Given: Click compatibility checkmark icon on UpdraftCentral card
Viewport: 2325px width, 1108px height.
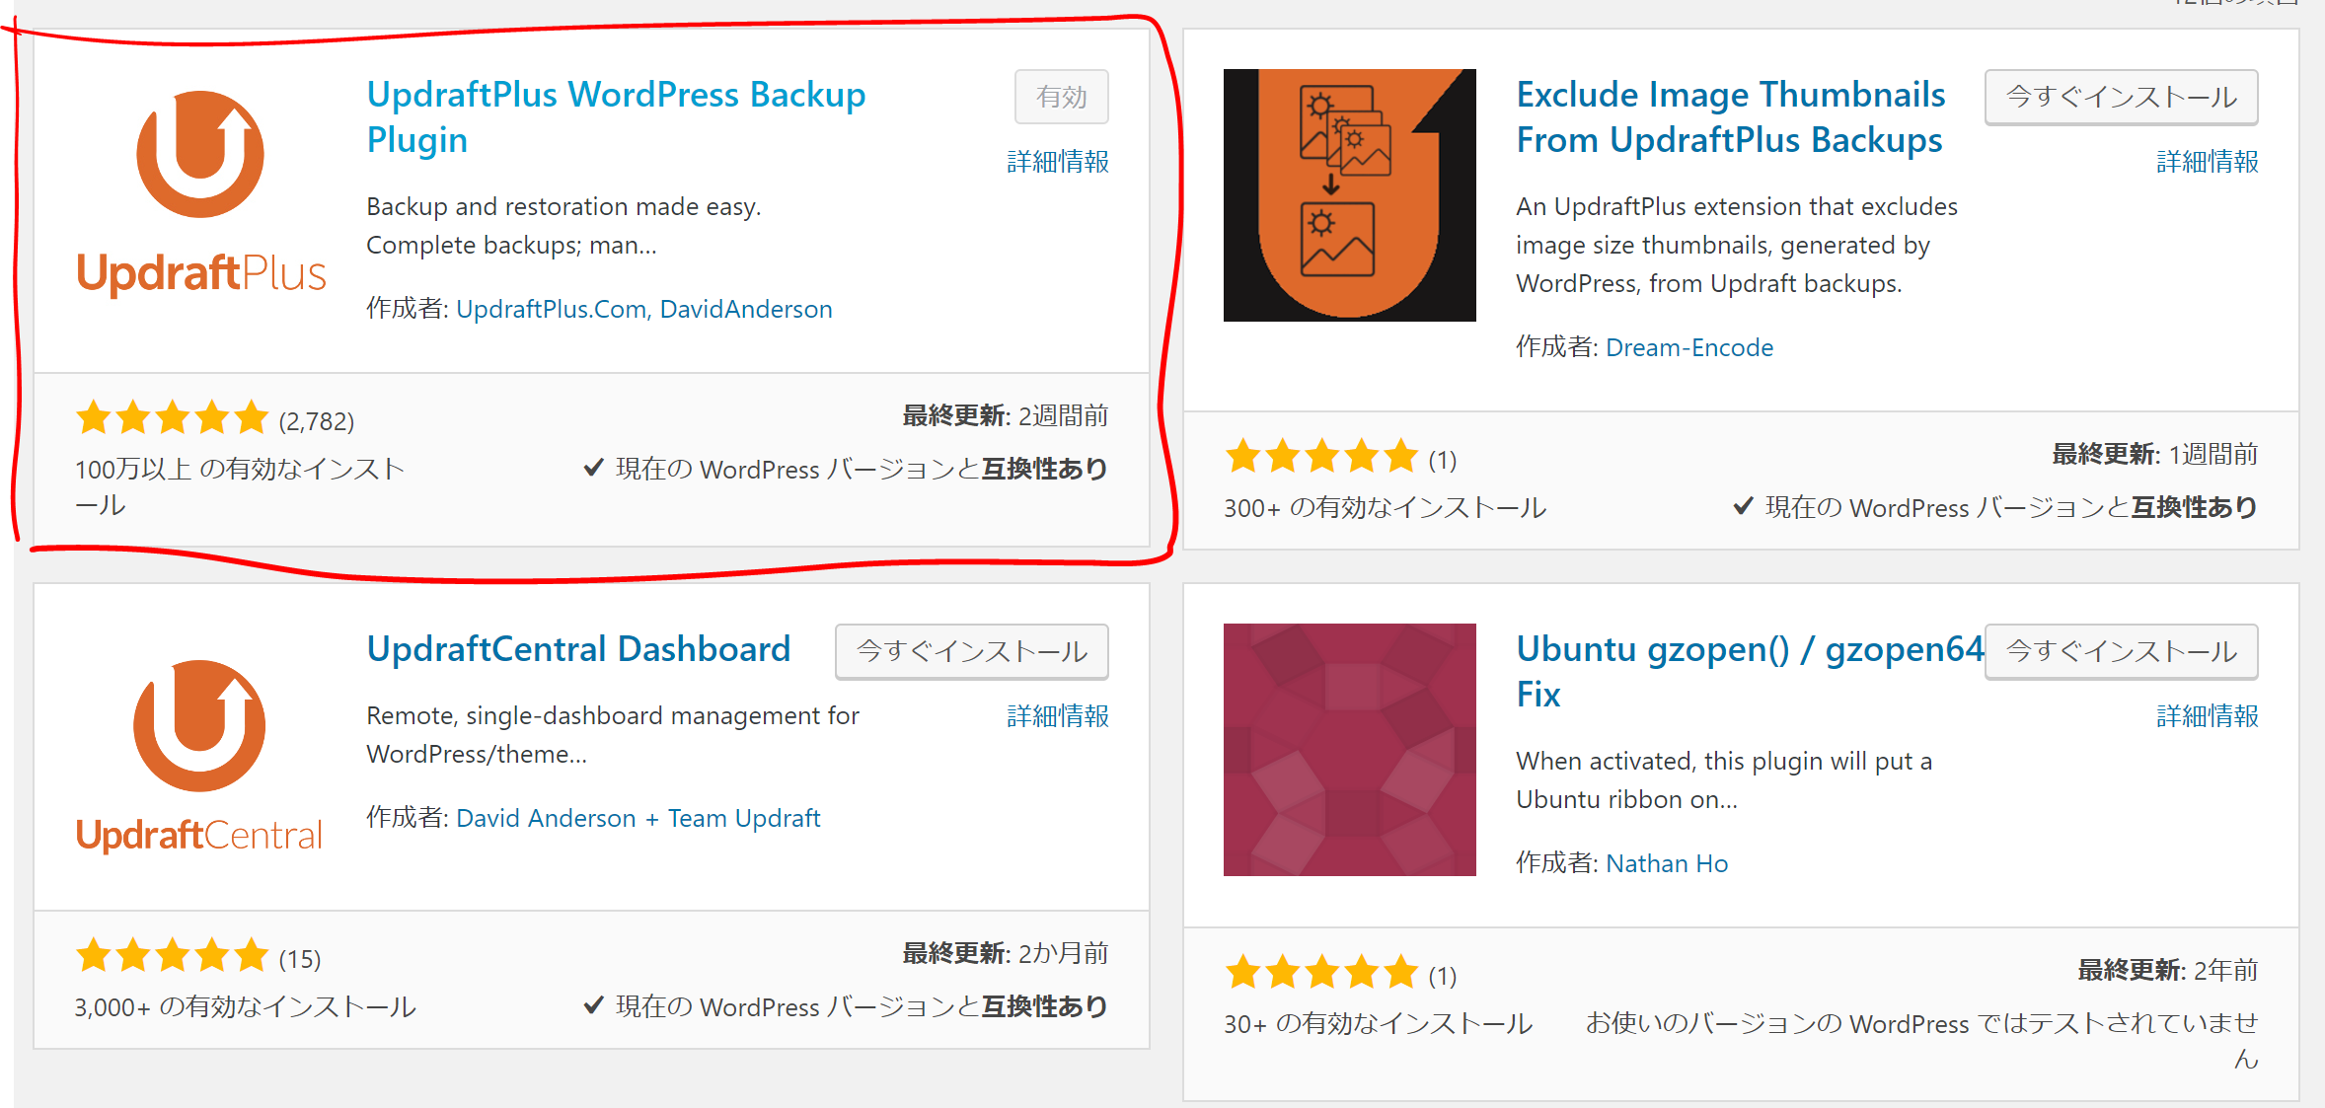Looking at the screenshot, I should tap(593, 1005).
